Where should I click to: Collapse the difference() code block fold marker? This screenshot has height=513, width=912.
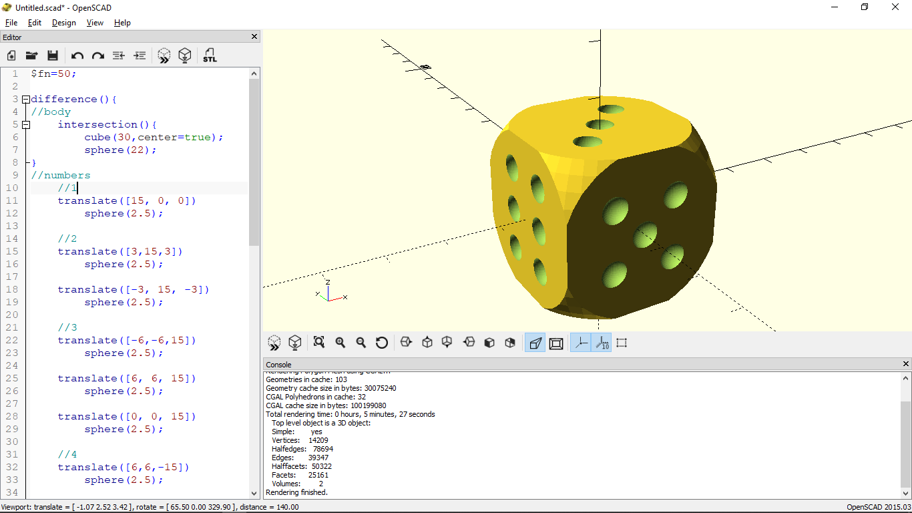(26, 100)
